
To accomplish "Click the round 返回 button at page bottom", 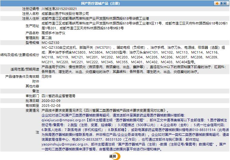I will coord(115,156).
